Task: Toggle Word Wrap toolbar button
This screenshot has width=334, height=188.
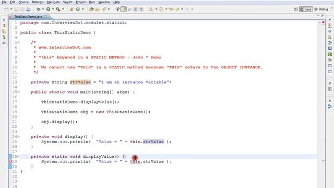Action: click(129, 9)
